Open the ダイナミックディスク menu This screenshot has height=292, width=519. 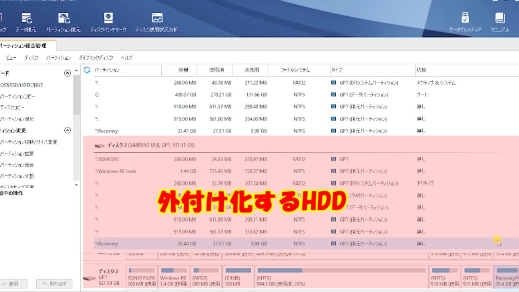[95, 58]
